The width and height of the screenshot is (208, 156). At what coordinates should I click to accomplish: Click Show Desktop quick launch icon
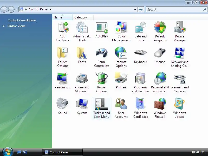pos(19,152)
